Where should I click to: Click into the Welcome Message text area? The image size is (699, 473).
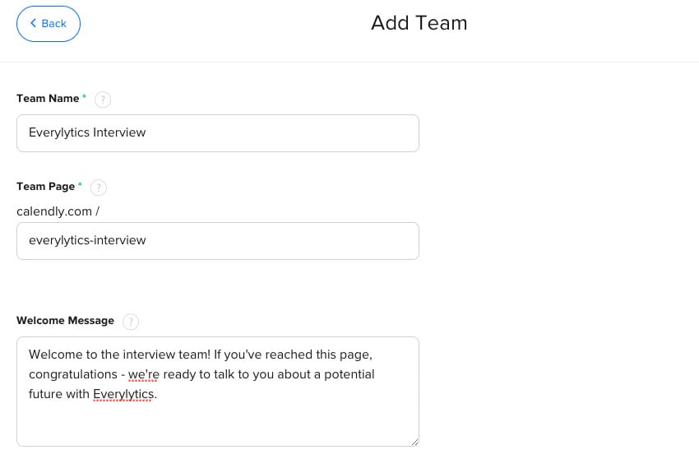(x=218, y=392)
